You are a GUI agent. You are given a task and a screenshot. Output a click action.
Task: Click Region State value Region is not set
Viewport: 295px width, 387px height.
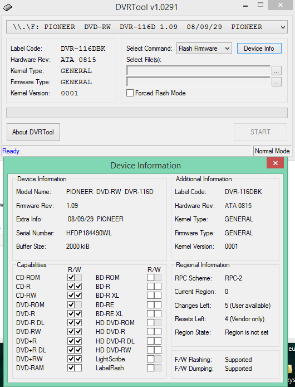[247, 332]
